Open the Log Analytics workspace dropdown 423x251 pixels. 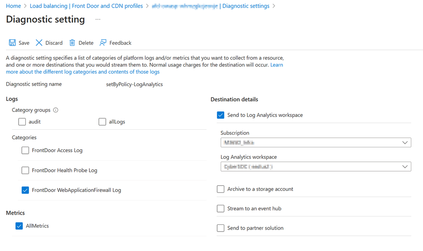315,167
